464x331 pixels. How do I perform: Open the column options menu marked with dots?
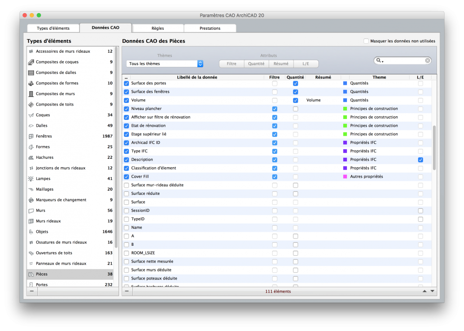[126, 78]
